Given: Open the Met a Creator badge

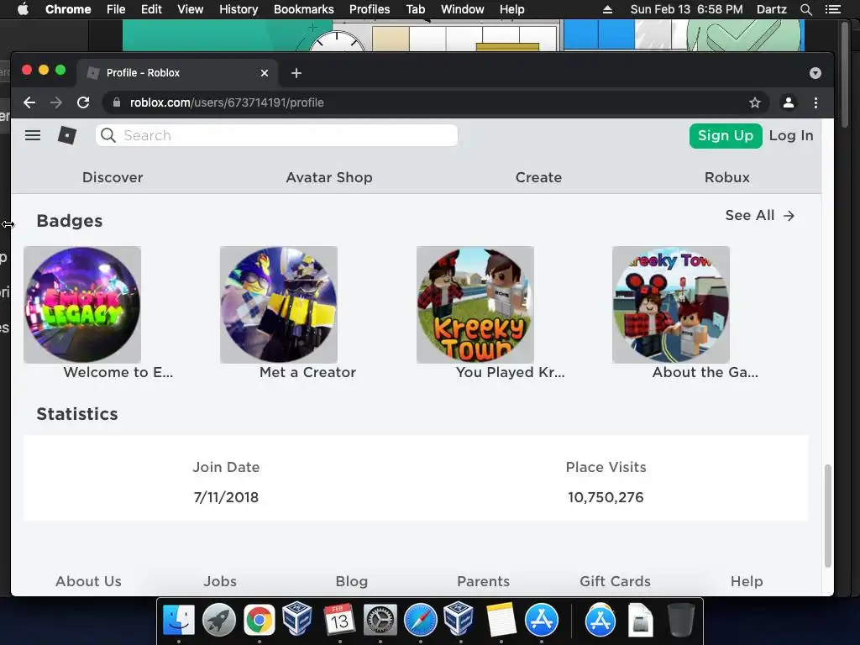Looking at the screenshot, I should (279, 304).
